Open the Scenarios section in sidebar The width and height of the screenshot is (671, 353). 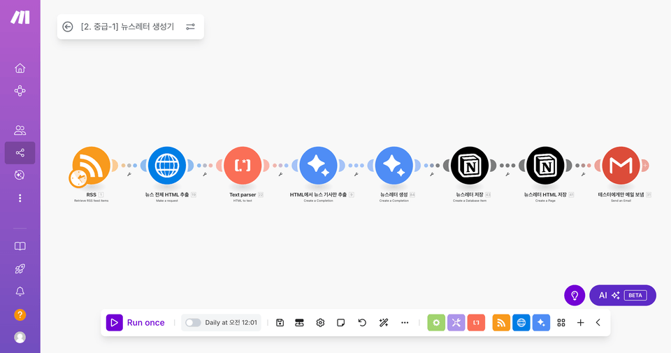point(20,153)
